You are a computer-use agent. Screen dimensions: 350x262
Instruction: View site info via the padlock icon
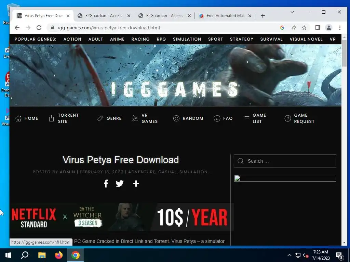52,28
